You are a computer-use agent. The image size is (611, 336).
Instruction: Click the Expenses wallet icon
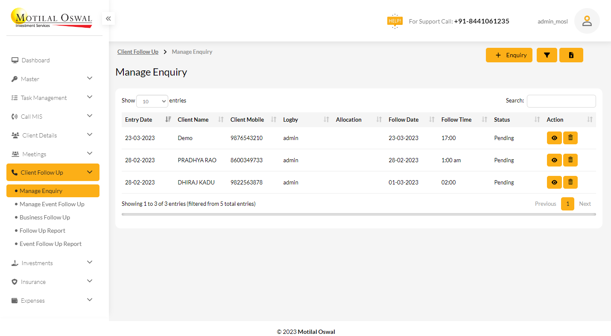(x=15, y=301)
